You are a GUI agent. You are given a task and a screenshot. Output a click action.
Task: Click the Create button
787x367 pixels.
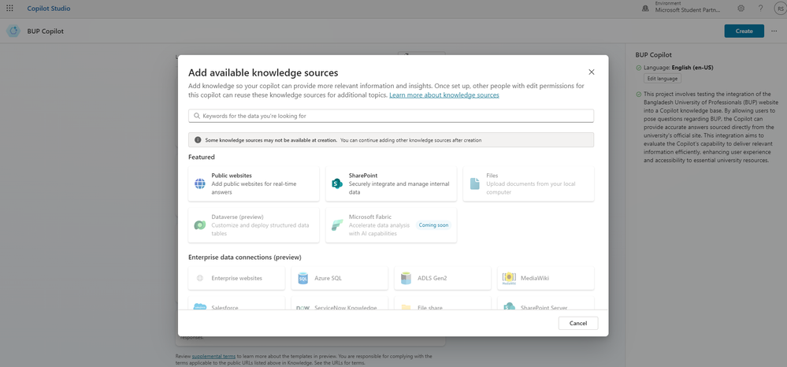pos(744,32)
